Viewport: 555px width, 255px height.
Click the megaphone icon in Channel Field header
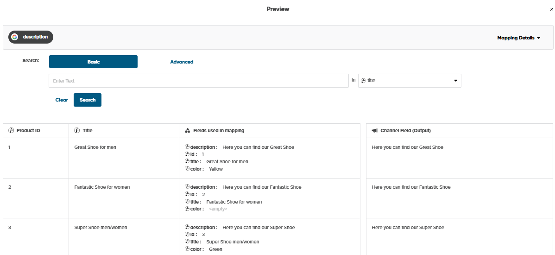374,131
